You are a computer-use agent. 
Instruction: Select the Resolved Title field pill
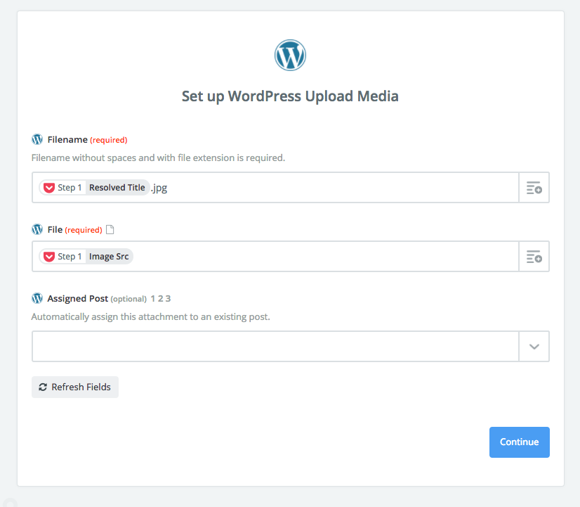point(94,188)
